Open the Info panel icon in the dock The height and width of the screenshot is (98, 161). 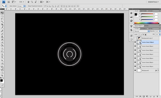click(131, 21)
